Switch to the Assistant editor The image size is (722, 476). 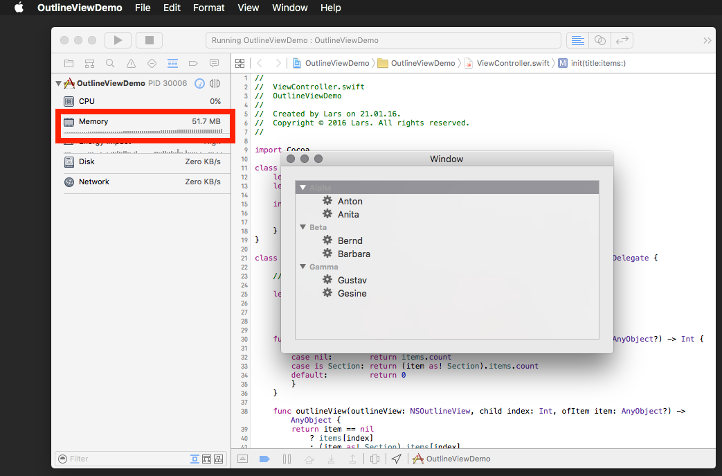(x=599, y=40)
